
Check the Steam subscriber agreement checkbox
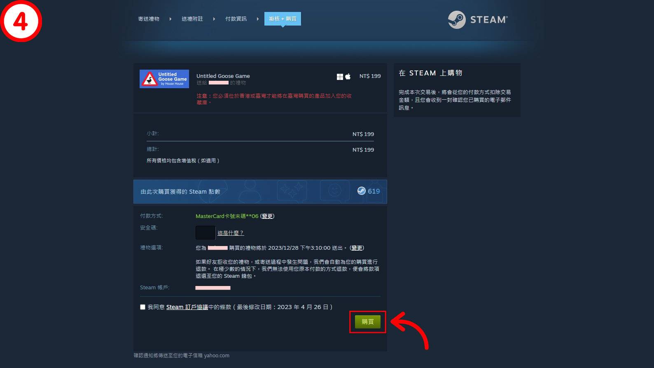coord(142,307)
